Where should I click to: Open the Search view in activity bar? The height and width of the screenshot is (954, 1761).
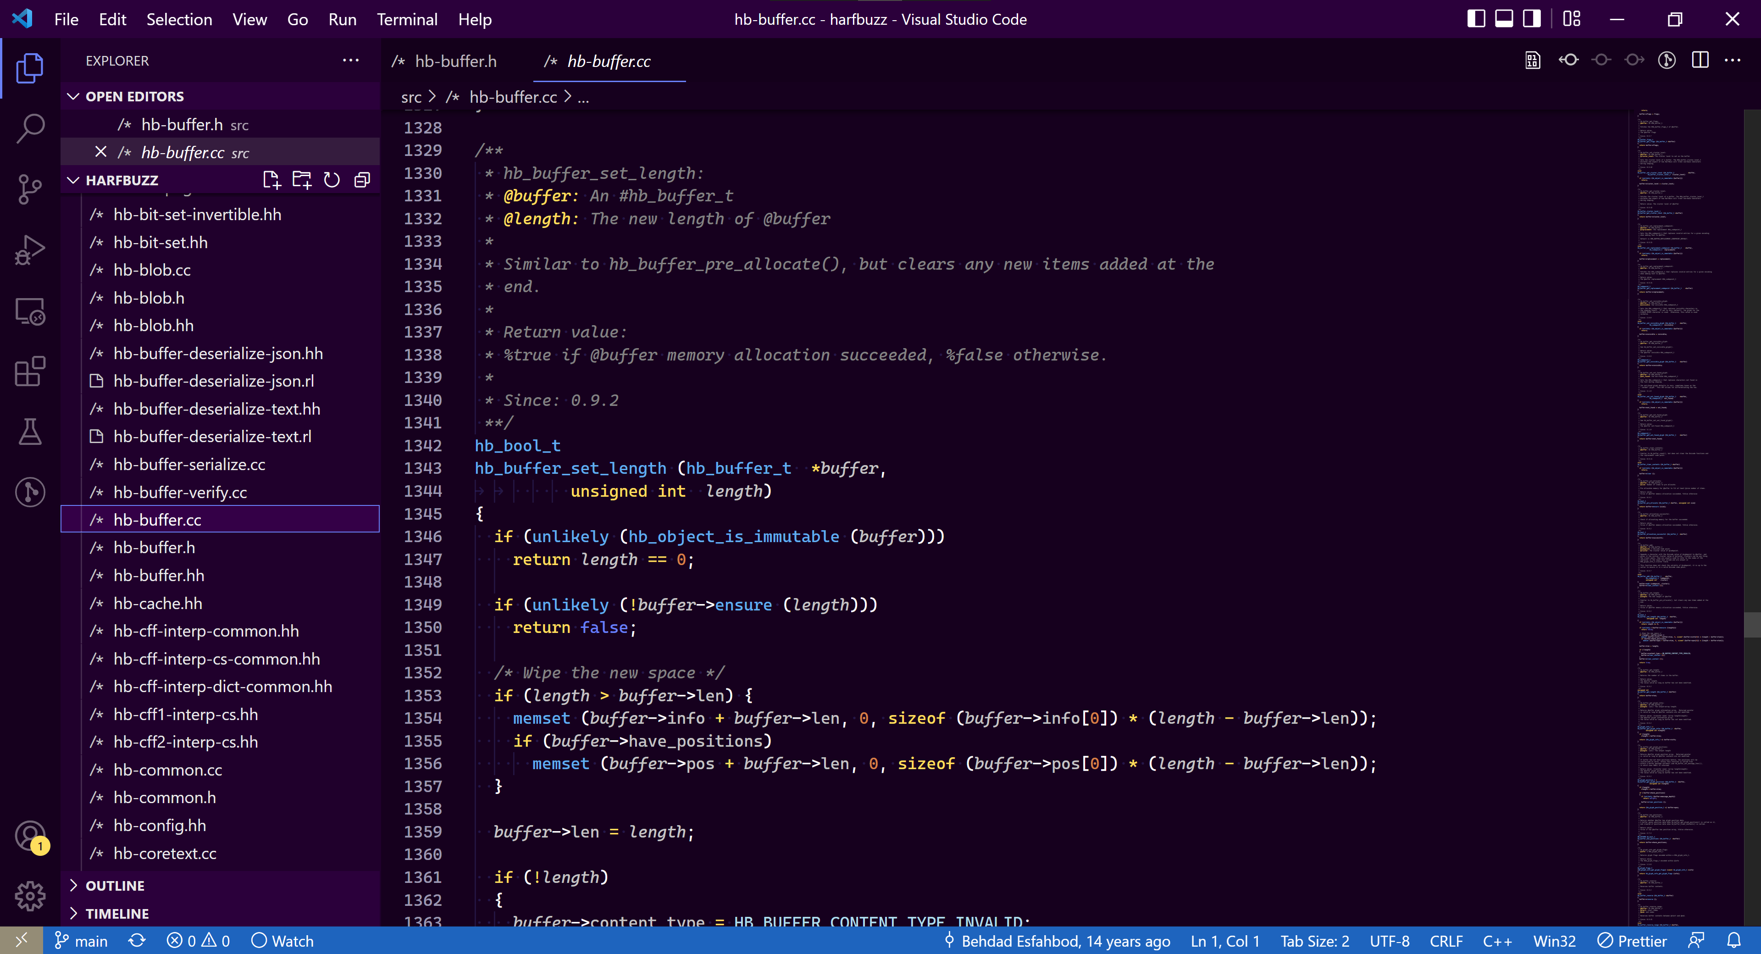[30, 128]
